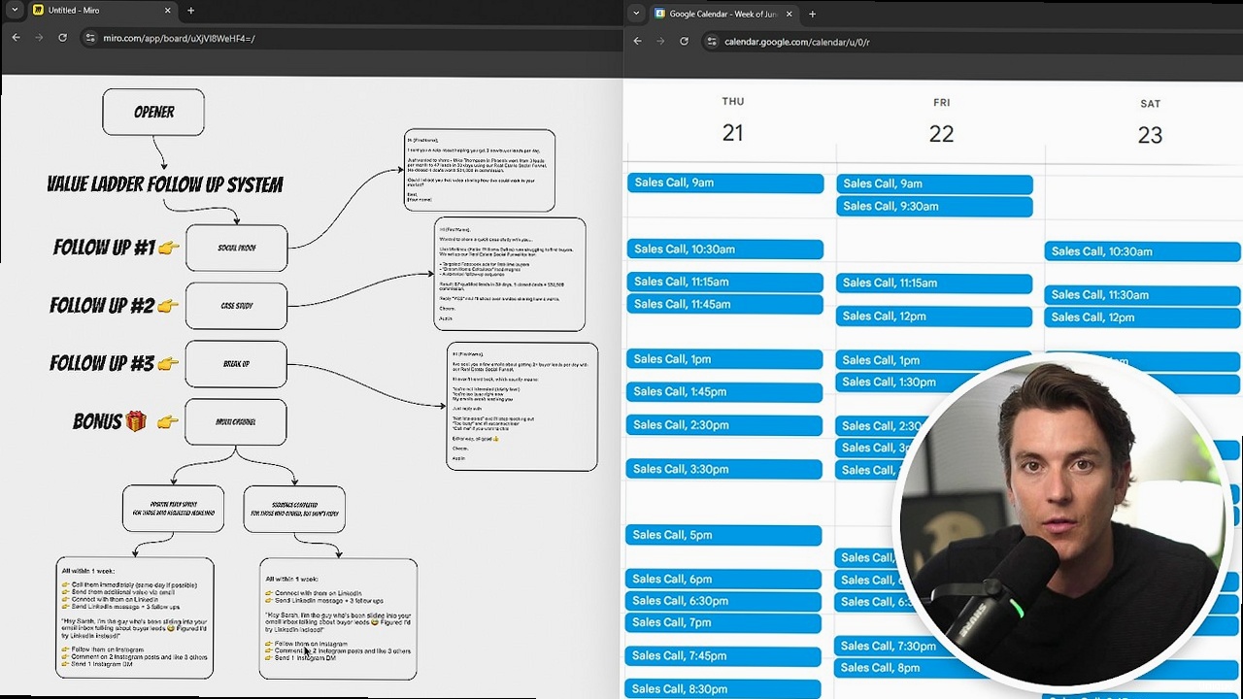Click the miro.com address bar
The width and height of the screenshot is (1243, 699).
click(291, 38)
